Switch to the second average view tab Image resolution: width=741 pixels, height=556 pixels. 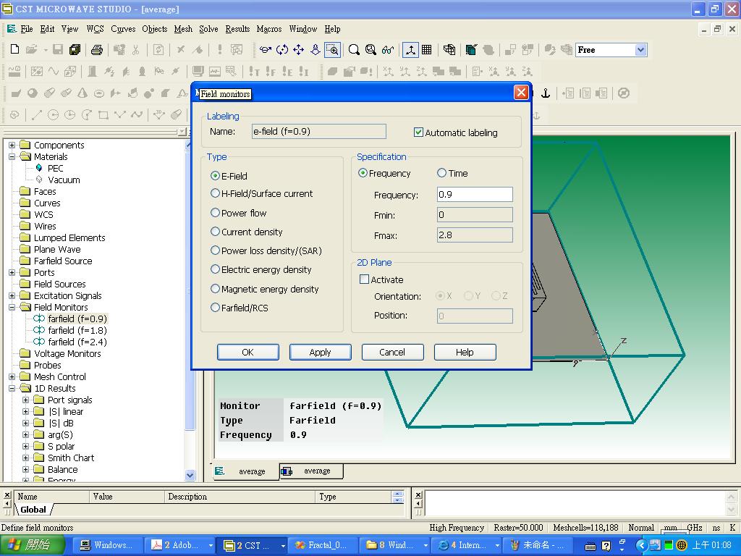click(x=311, y=471)
